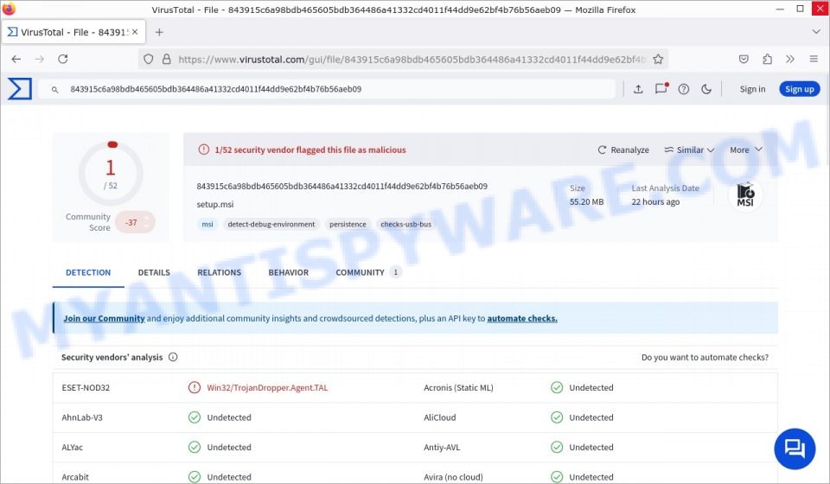Viewport: 830px width, 484px height.
Task: Click the file hash text in summary
Action: tap(342, 186)
